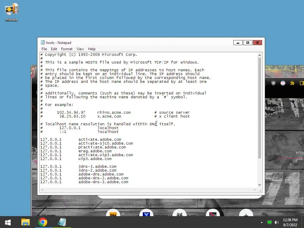Click the 'activate.adobe.com' hosts entry
The width and height of the screenshot is (304, 228).
(x=100, y=140)
